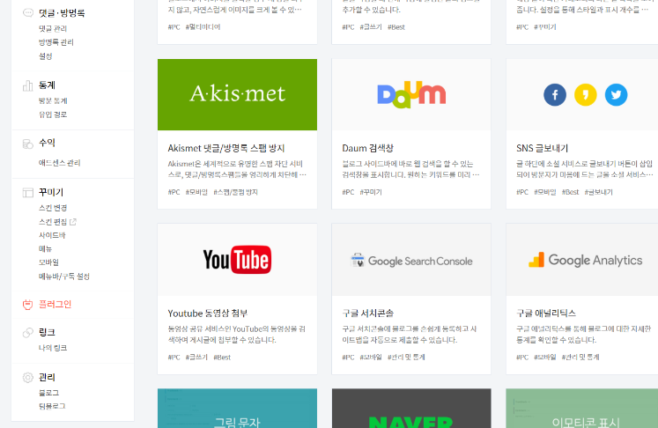Click the #Best tag on Youtube card
Image resolution: width=658 pixels, height=428 pixels.
pos(222,358)
